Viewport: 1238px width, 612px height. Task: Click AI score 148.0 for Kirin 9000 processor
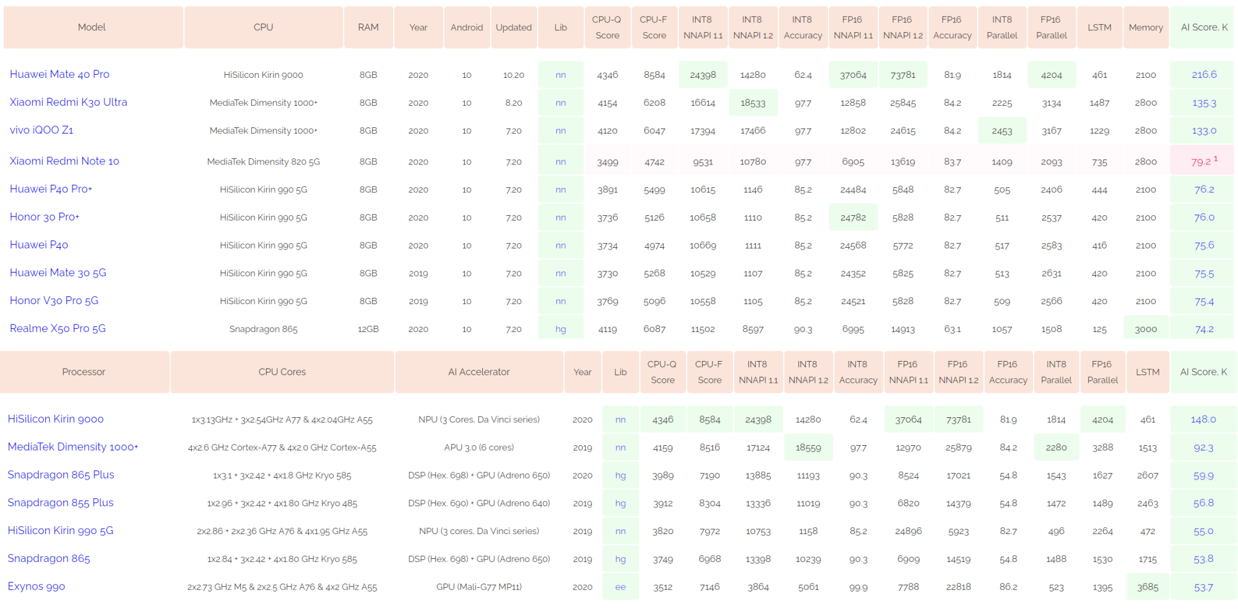click(1203, 419)
